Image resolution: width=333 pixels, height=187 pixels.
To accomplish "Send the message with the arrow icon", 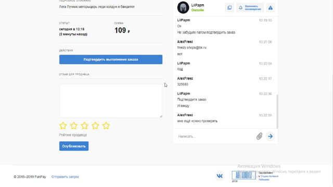I will [x=270, y=136].
